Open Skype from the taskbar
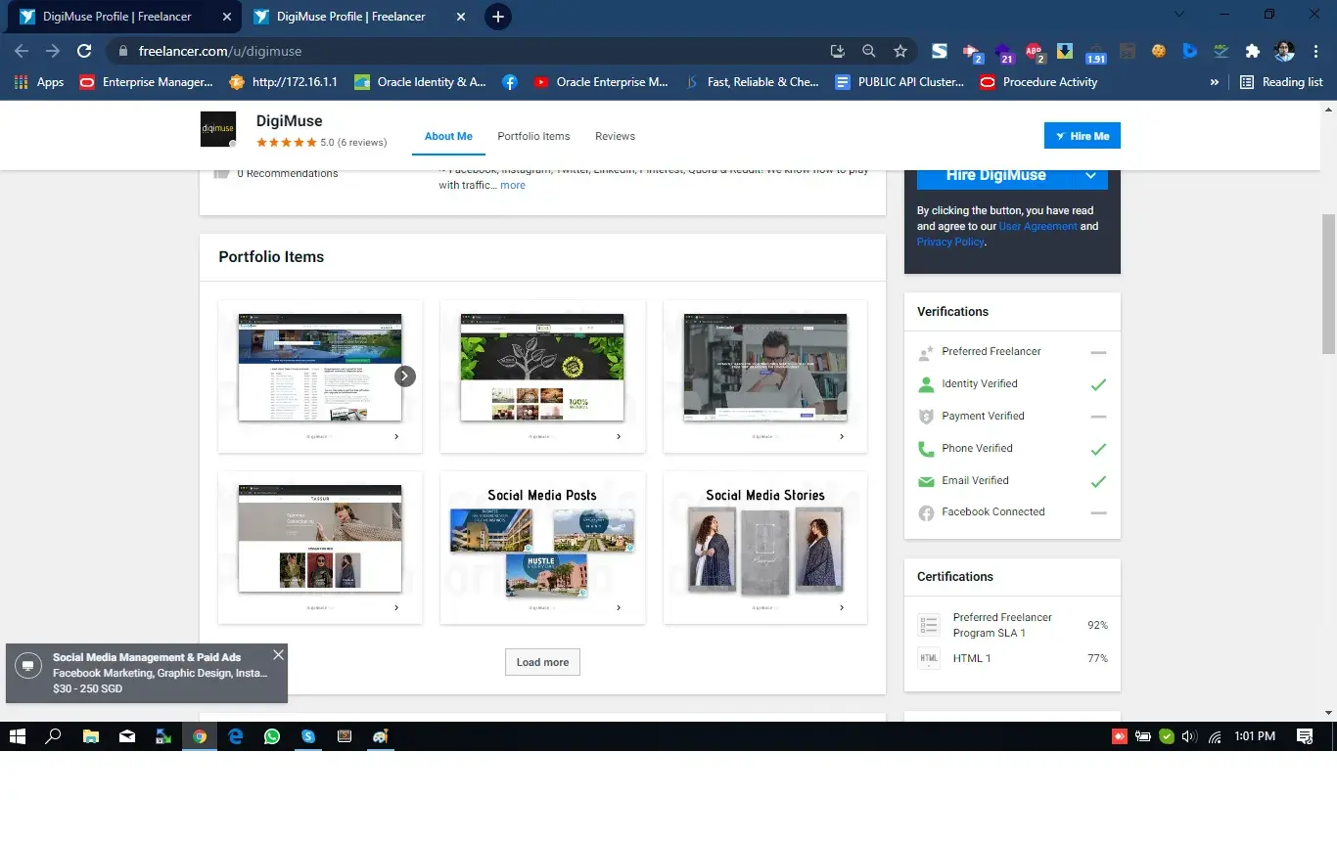 [x=308, y=736]
